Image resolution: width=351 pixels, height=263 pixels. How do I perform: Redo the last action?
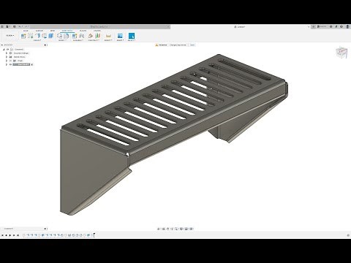pyautogui.click(x=26, y=26)
